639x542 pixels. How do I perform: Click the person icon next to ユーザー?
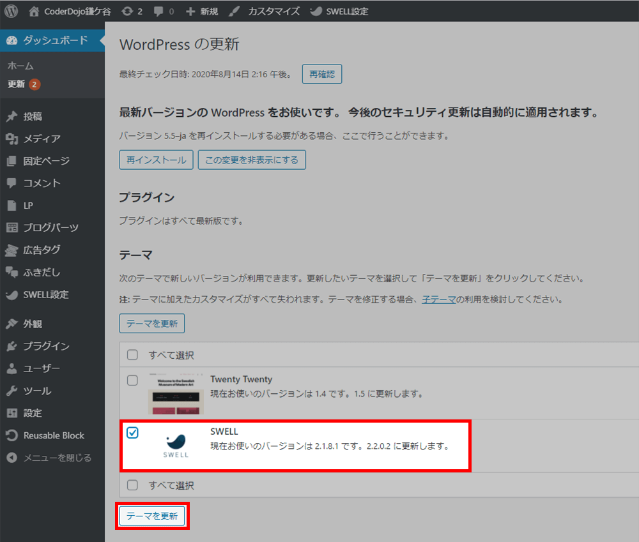[x=12, y=368]
